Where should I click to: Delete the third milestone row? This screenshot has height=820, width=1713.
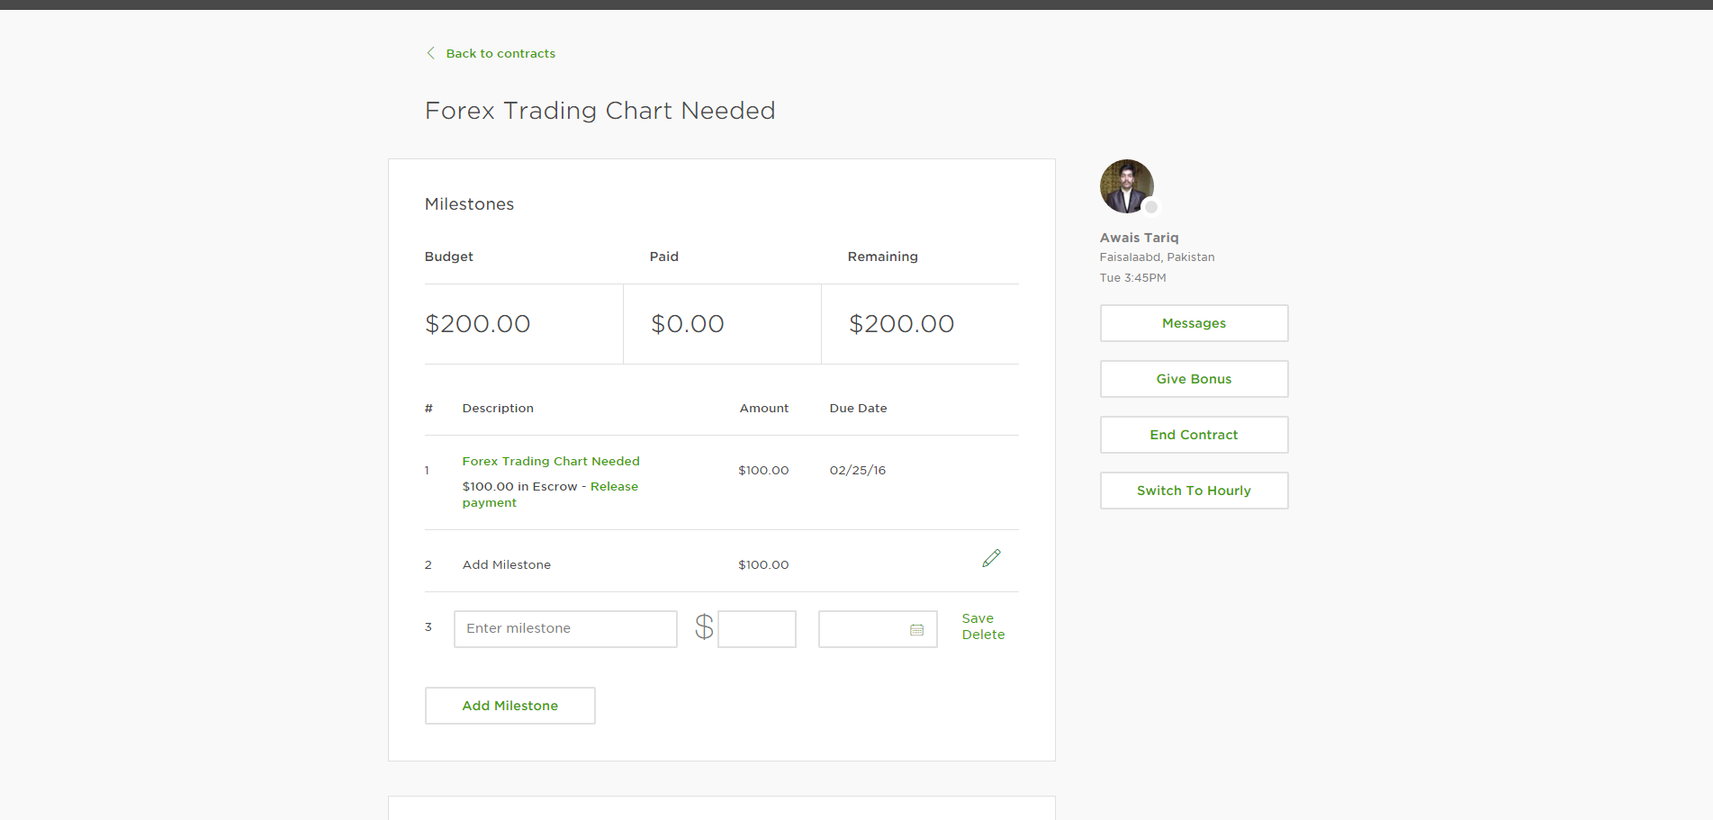pos(983,635)
